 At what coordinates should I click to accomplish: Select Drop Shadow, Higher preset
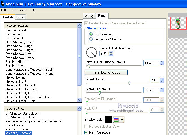[x=20, y=50]
